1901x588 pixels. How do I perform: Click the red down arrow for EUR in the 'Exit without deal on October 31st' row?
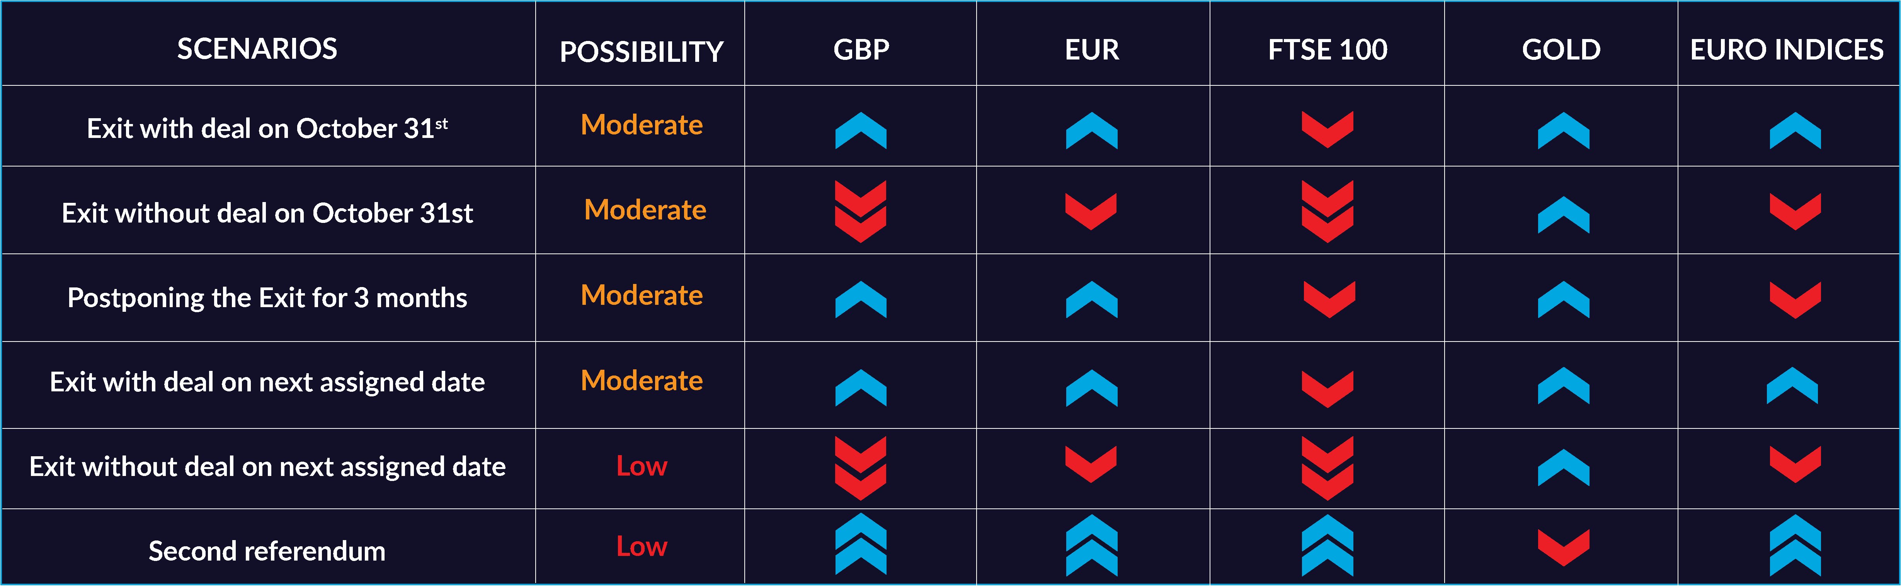1091,212
